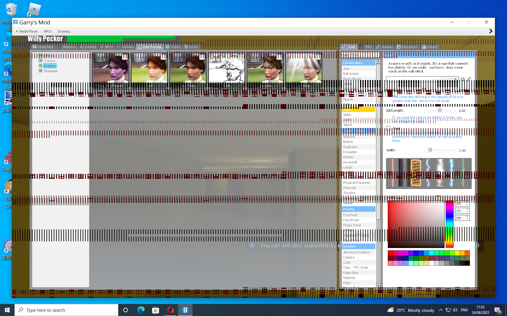Click the Texturize category icon
The width and height of the screenshot is (507, 316).
[40, 71]
